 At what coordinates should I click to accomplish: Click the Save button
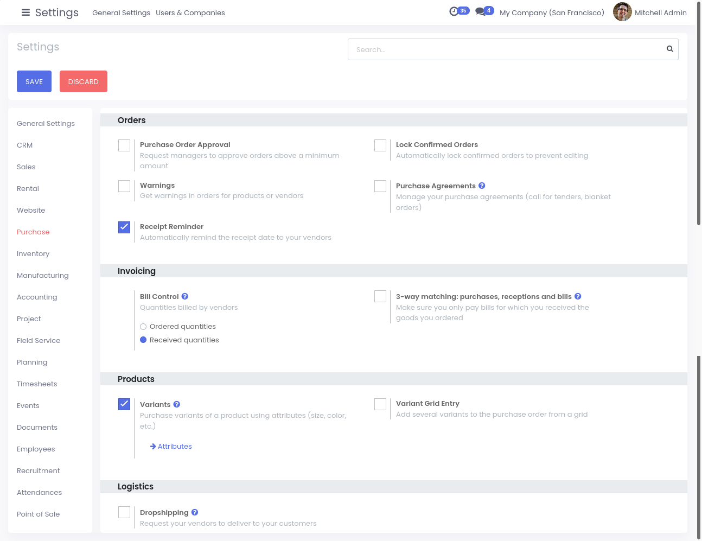pyautogui.click(x=34, y=81)
